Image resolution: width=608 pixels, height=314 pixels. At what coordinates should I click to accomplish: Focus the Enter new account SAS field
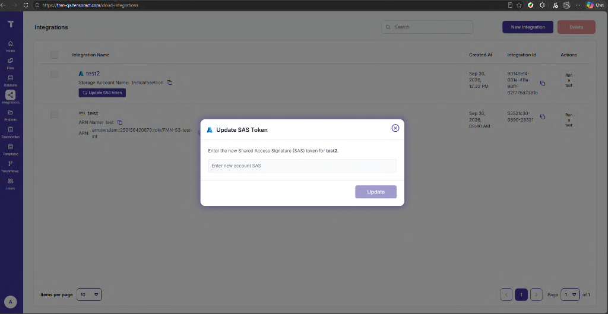click(302, 166)
